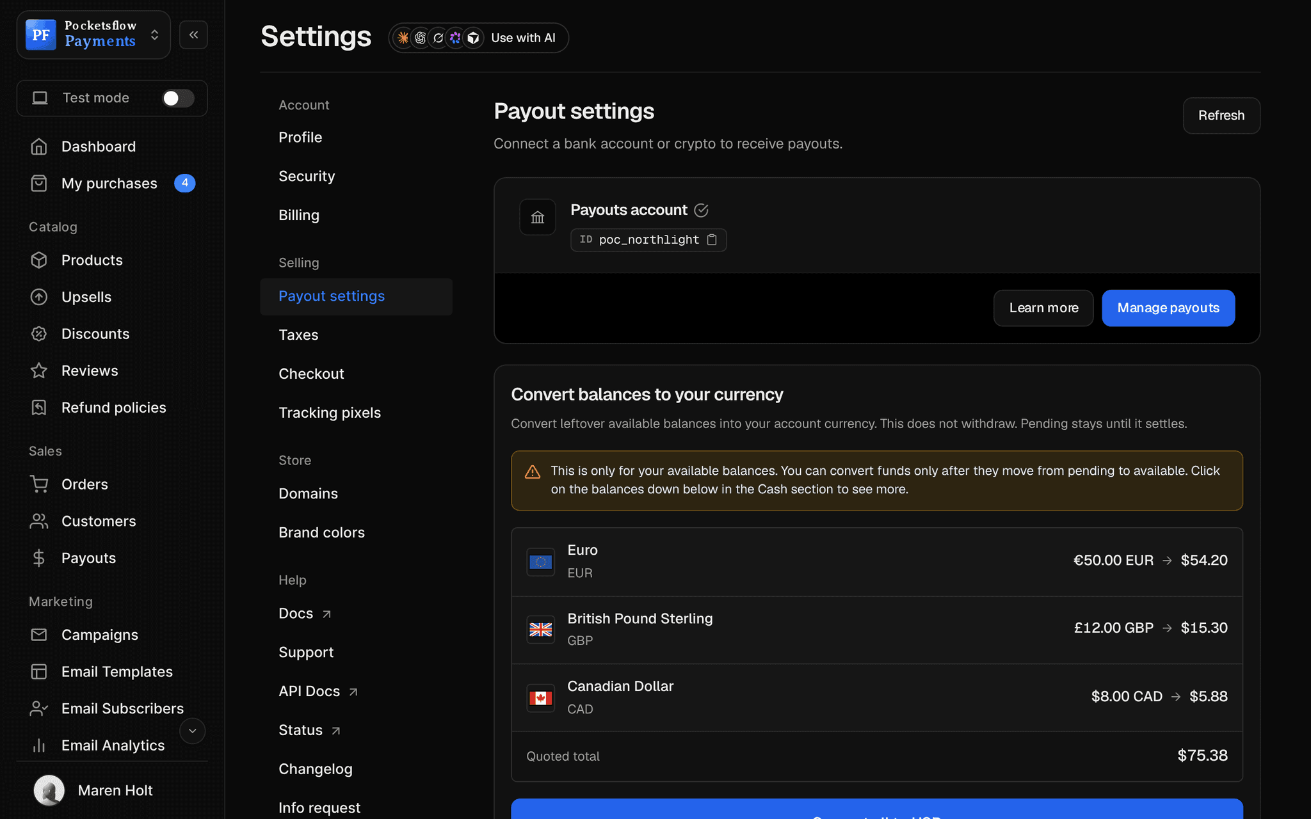This screenshot has width=1311, height=819.
Task: Click the Refresh button
Action: click(1221, 116)
